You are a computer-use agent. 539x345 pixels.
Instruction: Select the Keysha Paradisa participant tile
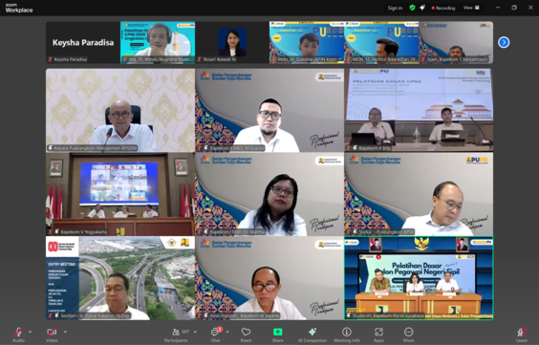tap(83, 42)
